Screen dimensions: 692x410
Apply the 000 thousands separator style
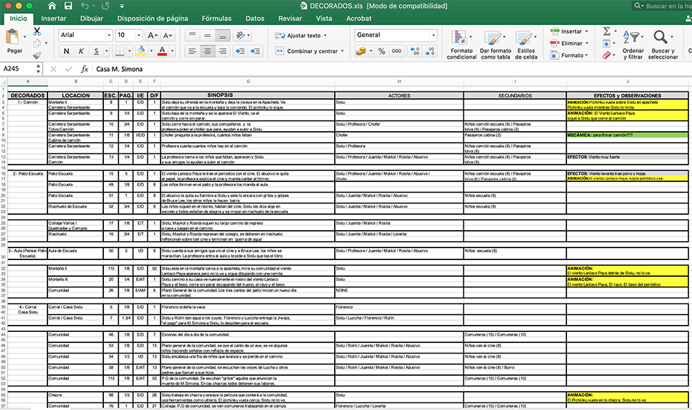coord(397,51)
